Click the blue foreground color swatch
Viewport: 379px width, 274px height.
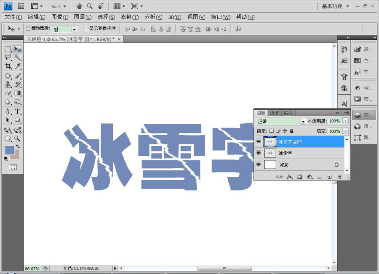[x=9, y=150]
